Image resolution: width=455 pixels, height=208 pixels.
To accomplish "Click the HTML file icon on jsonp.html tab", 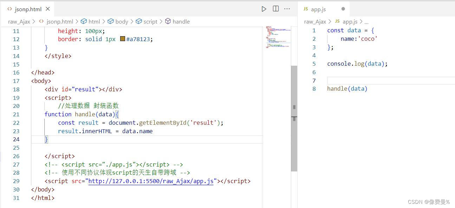I will point(9,9).
